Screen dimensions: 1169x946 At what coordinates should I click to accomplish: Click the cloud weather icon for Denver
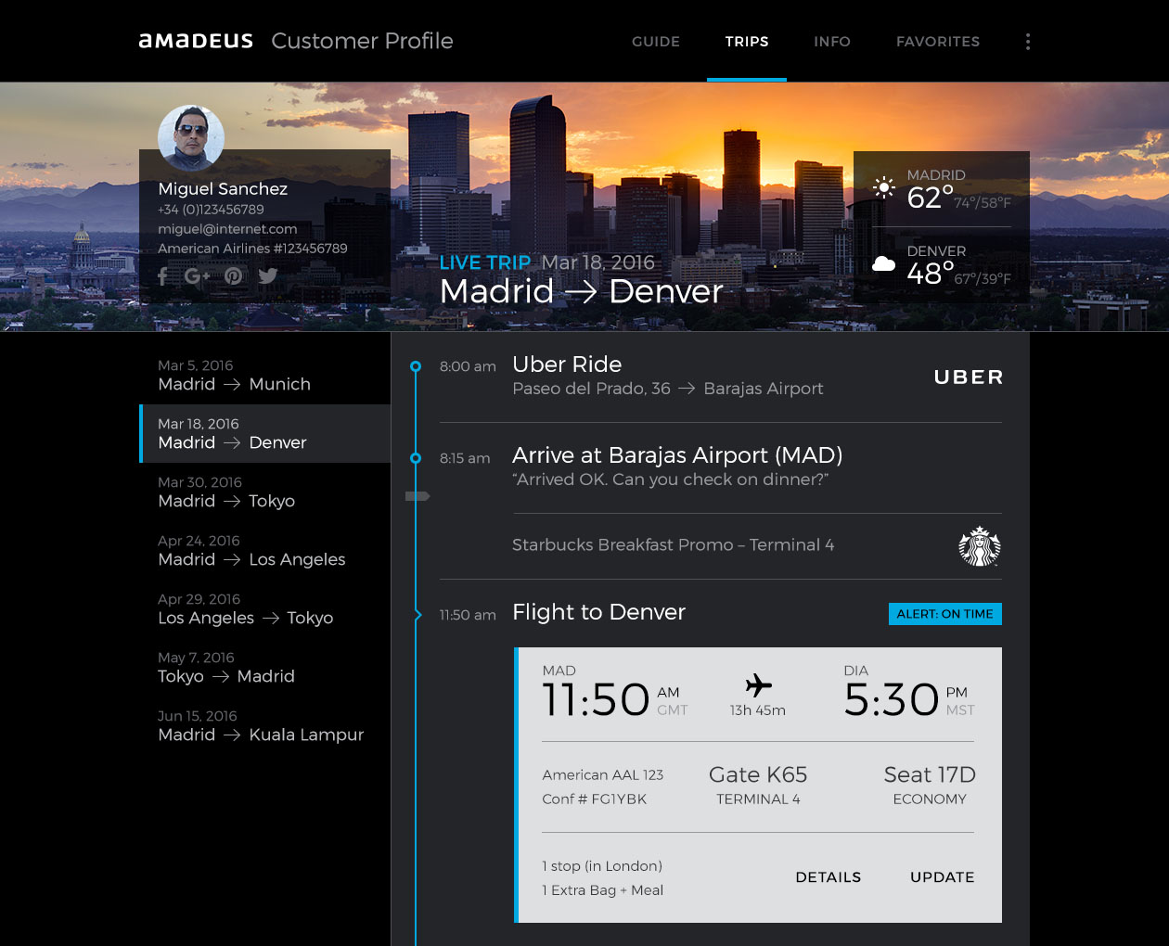coord(884,264)
